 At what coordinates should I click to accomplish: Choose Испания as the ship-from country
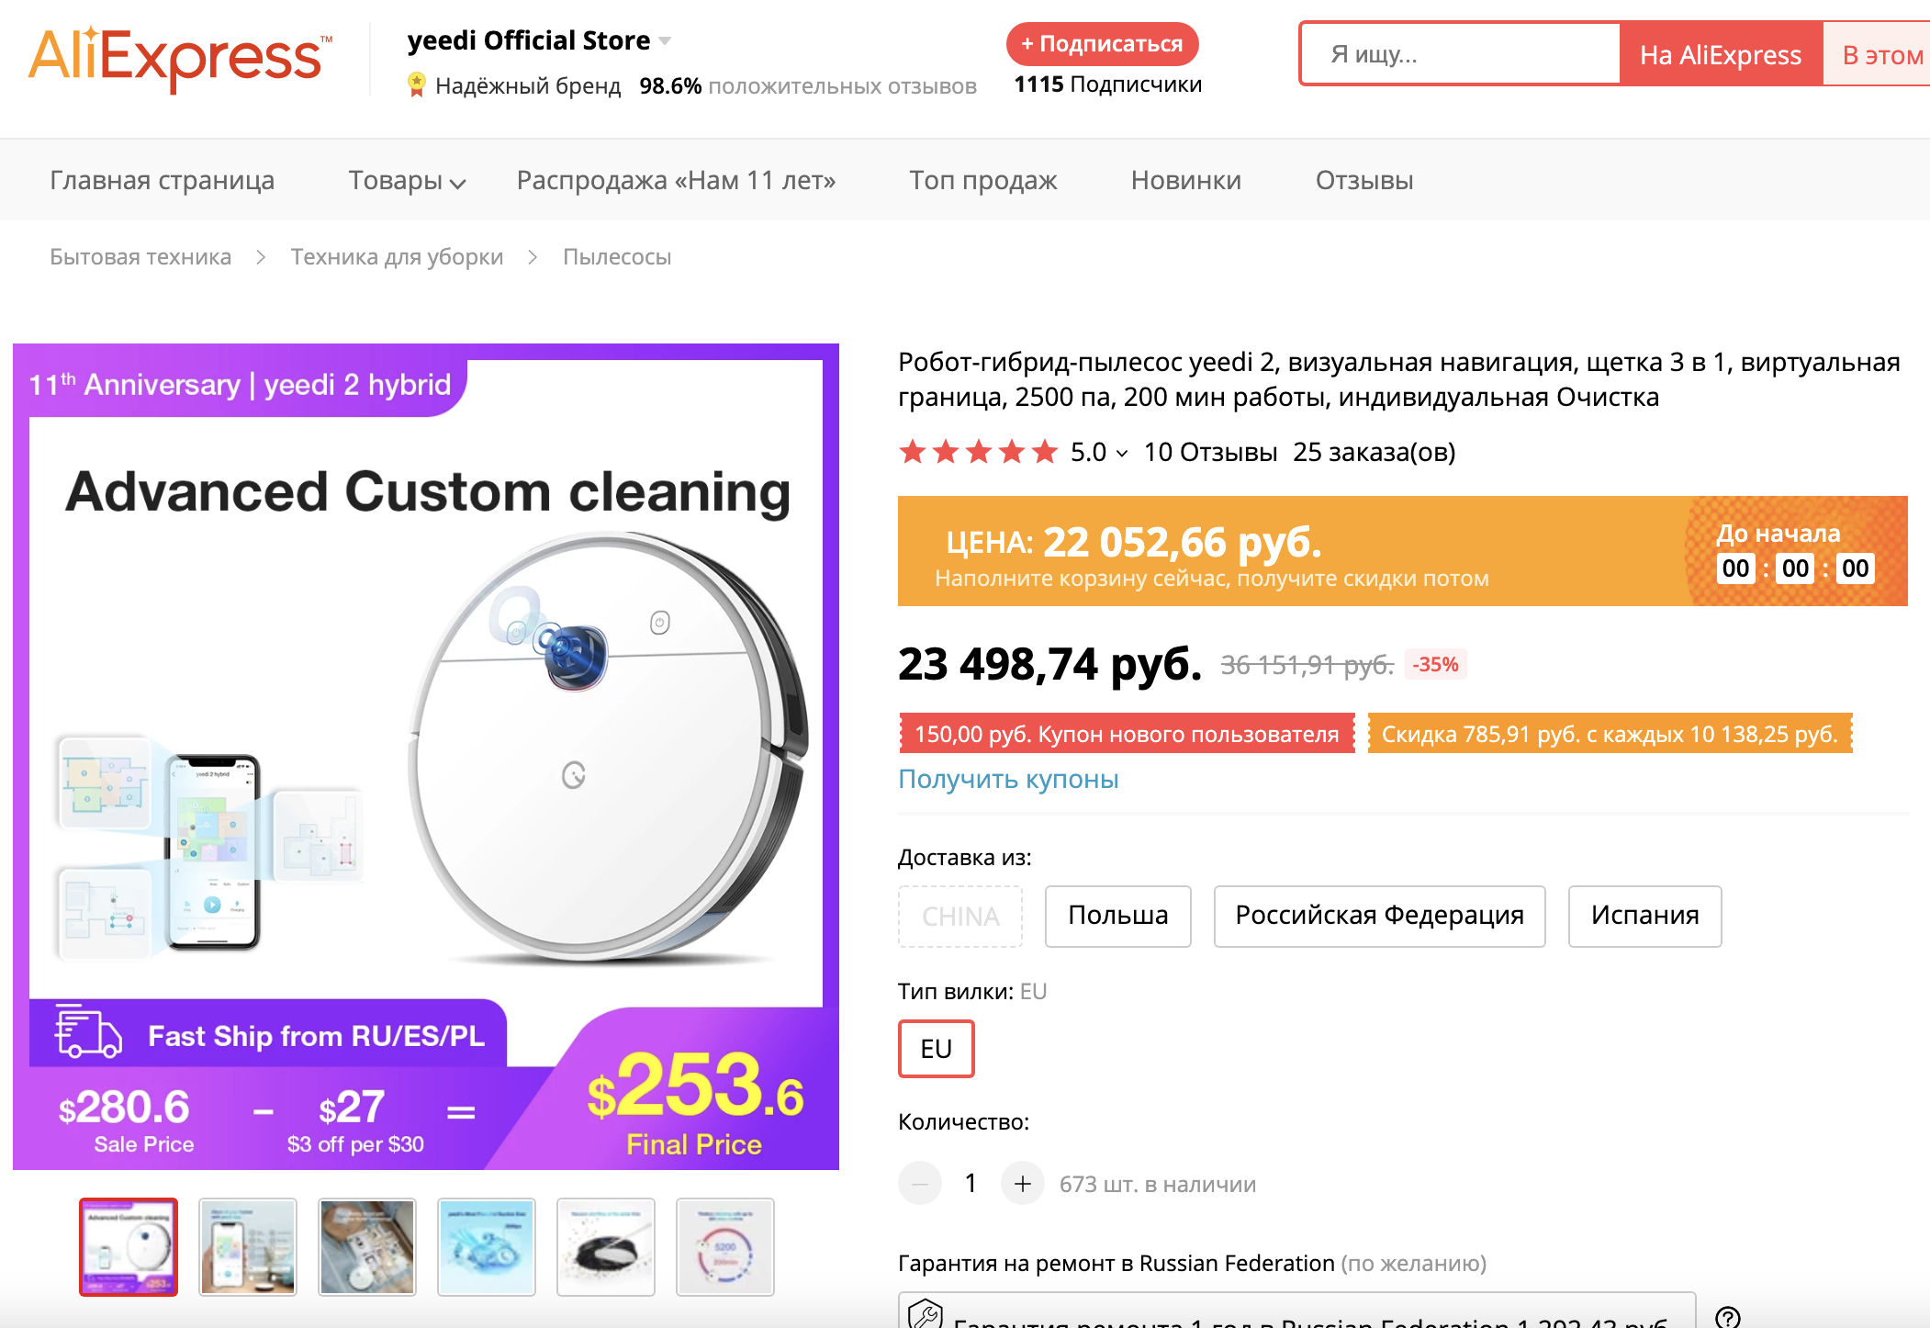coord(1644,916)
